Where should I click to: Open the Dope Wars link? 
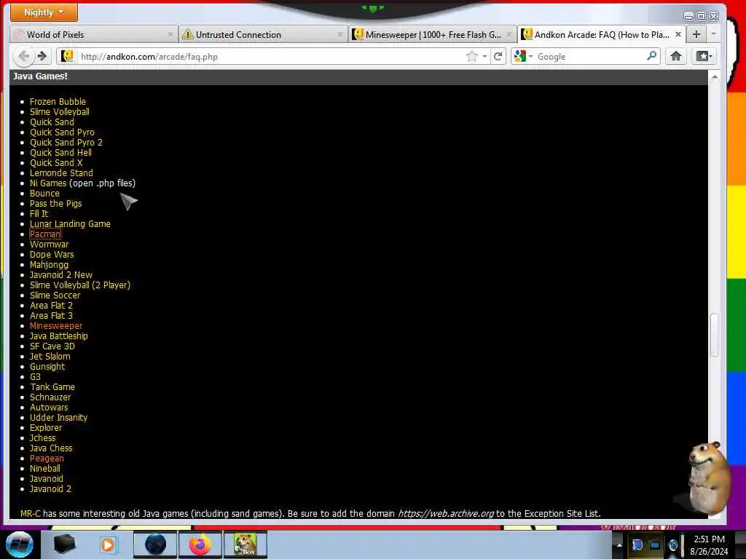[x=52, y=254]
